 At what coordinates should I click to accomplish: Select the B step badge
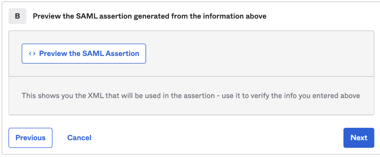coord(17,16)
